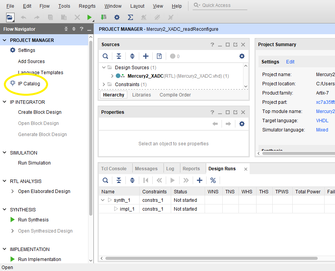Image resolution: width=335 pixels, height=271 pixels.
Task: Click the Program Device toolbar icon
Action: point(103,17)
